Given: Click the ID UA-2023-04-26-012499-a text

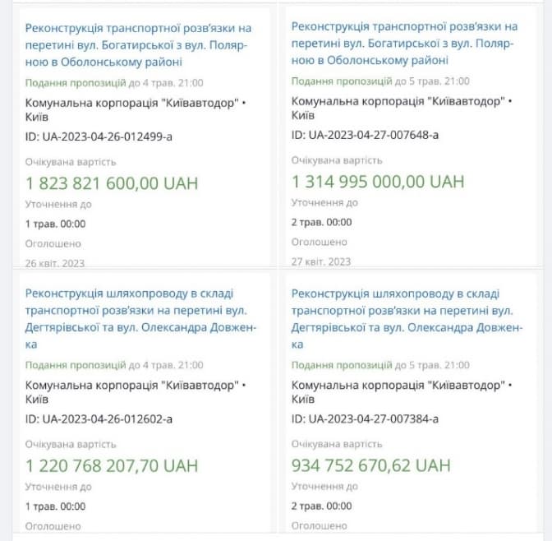Looking at the screenshot, I should pos(99,136).
